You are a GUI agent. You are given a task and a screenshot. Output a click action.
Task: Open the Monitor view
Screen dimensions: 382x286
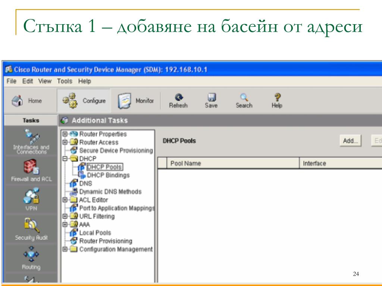click(136, 101)
